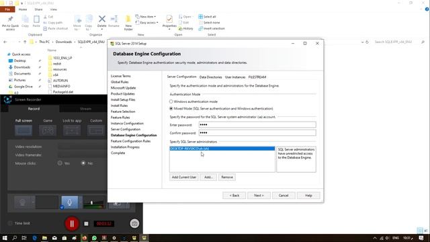Click Select all in ribbon
This screenshot has height=242, width=430.
(x=208, y=17)
